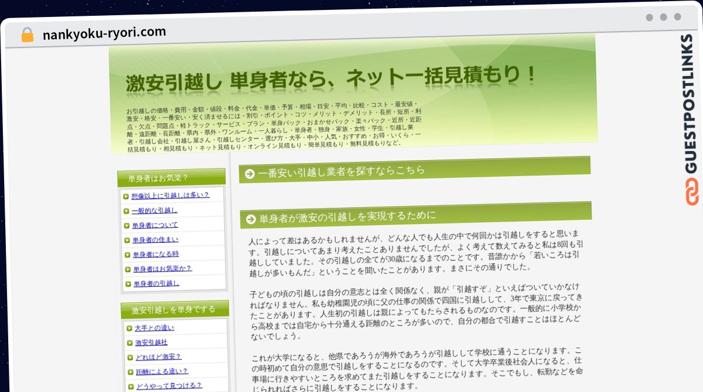This screenshot has width=703, height=392.
Task: Click the paragraph starting 子どもの頃の引越しは
Action: (x=417, y=312)
